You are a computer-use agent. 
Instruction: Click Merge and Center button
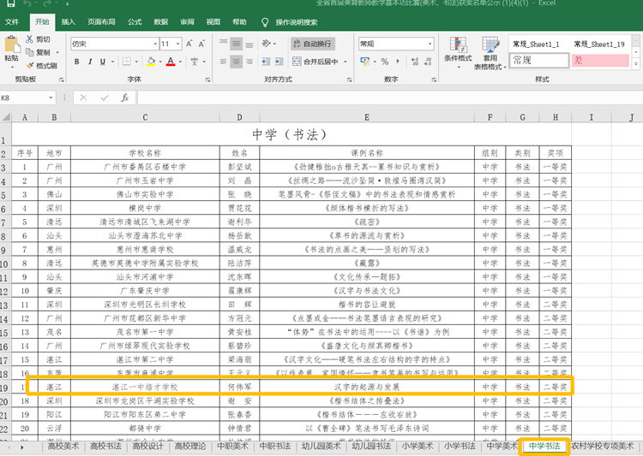315,62
